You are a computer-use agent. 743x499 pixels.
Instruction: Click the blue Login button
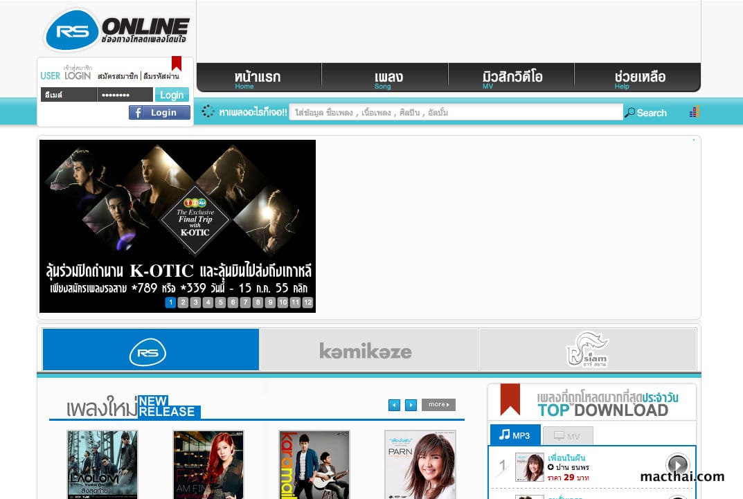[172, 95]
